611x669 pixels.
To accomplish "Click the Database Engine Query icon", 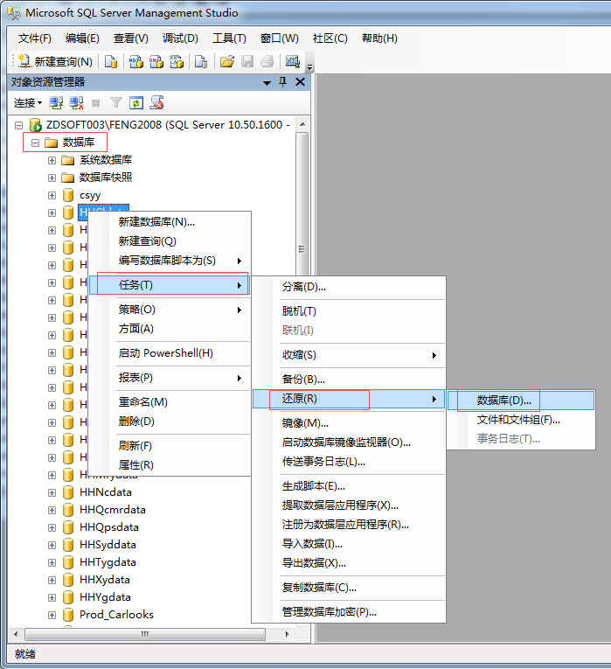I will pyautogui.click(x=111, y=62).
